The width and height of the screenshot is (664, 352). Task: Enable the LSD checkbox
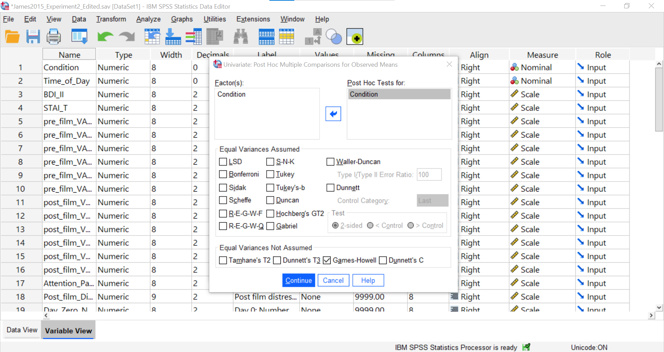point(223,162)
